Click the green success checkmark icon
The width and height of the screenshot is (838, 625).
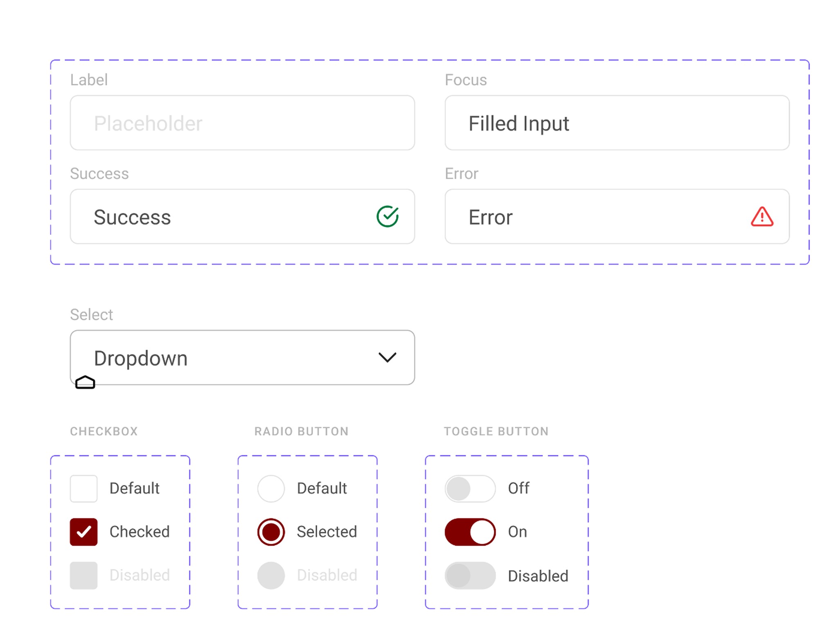point(387,216)
